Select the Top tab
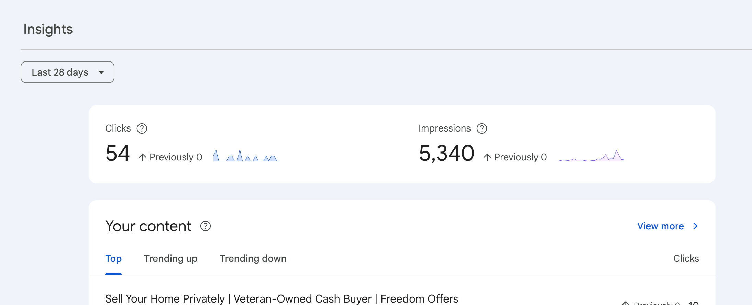Viewport: 752px width, 305px height. pyautogui.click(x=113, y=258)
